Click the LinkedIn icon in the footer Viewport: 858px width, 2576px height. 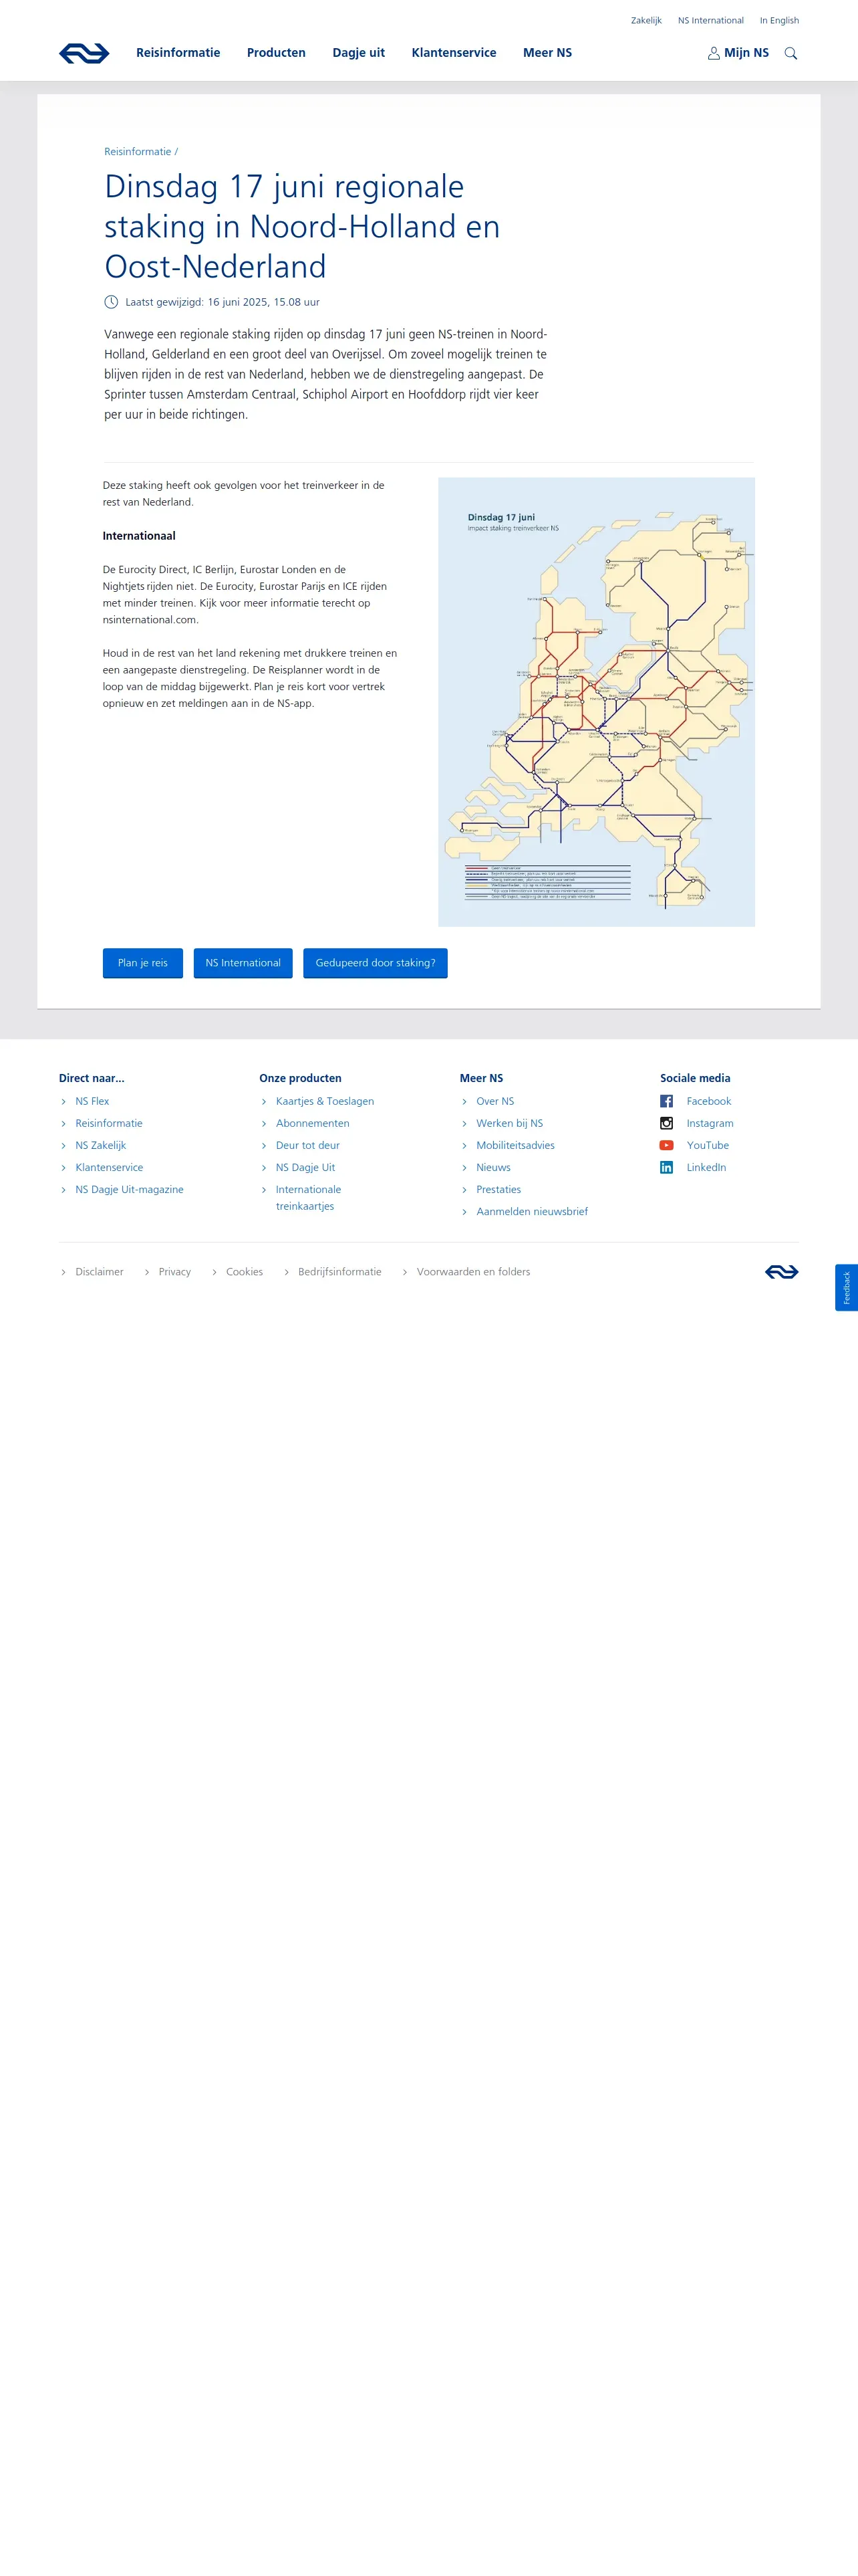pos(666,1167)
